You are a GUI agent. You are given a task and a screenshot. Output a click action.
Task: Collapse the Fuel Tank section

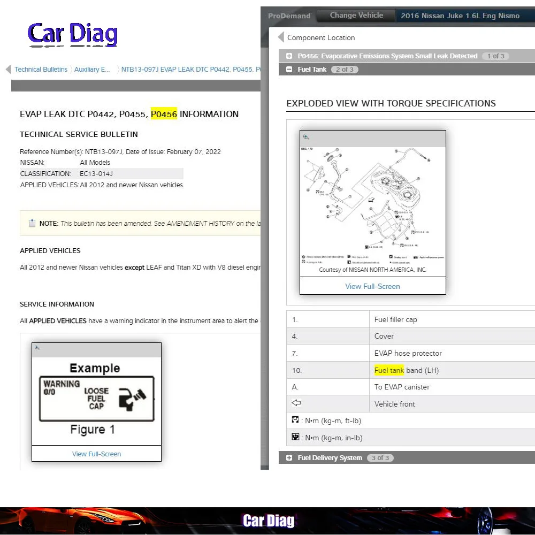[289, 69]
